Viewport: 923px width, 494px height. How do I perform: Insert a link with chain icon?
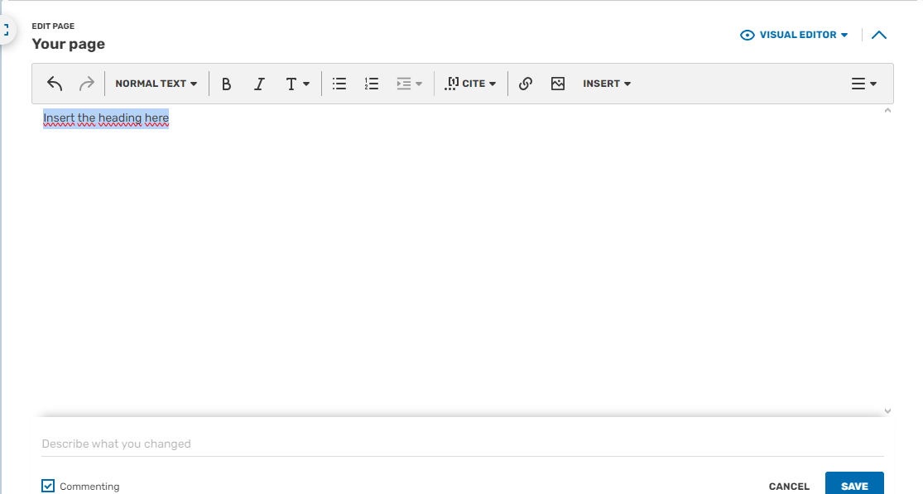click(x=526, y=84)
